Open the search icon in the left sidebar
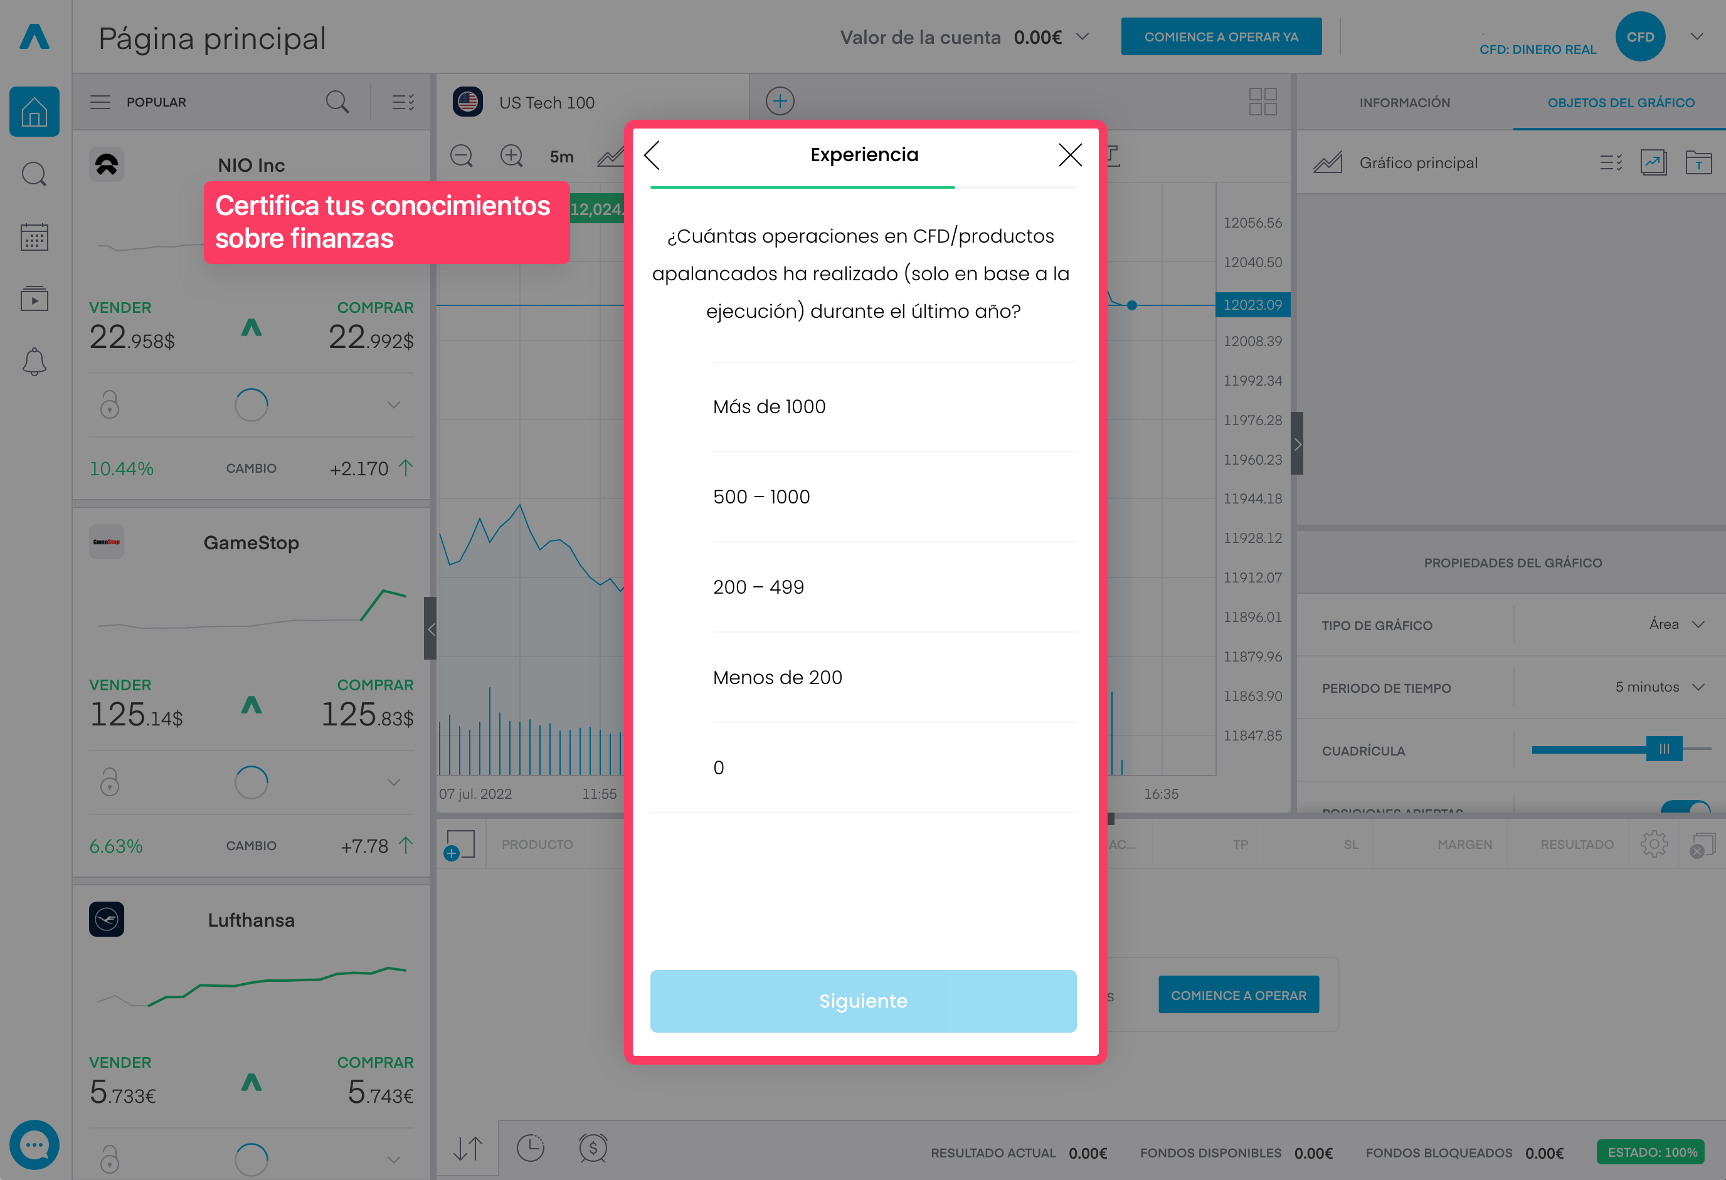The image size is (1726, 1180). pos(34,174)
